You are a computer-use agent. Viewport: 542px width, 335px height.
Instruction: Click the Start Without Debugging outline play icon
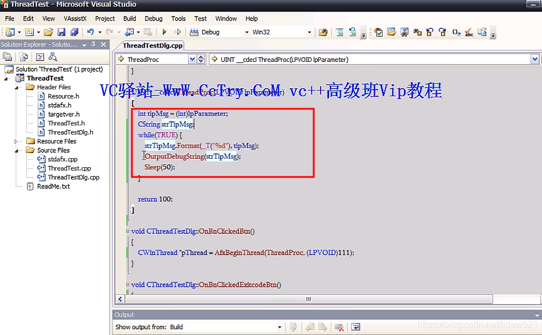[178, 32]
